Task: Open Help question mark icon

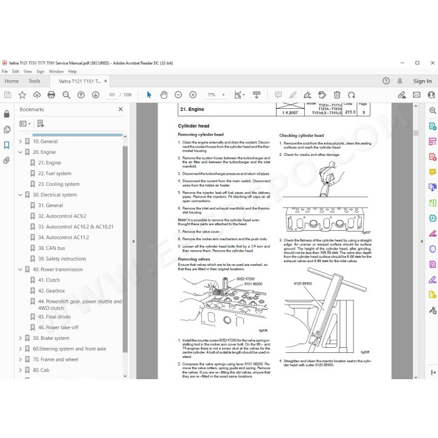Action: point(386,81)
